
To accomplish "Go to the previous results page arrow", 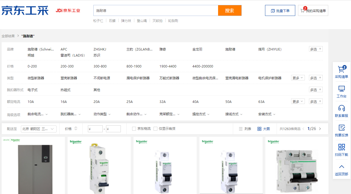I will coord(303,129).
